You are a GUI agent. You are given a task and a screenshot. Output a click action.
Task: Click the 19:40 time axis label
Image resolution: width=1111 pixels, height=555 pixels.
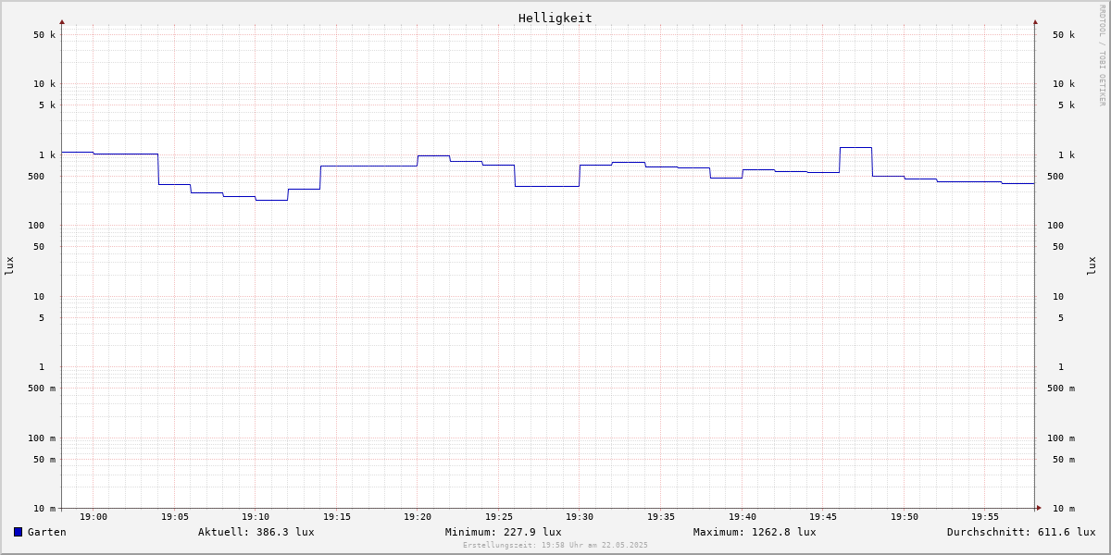[743, 517]
